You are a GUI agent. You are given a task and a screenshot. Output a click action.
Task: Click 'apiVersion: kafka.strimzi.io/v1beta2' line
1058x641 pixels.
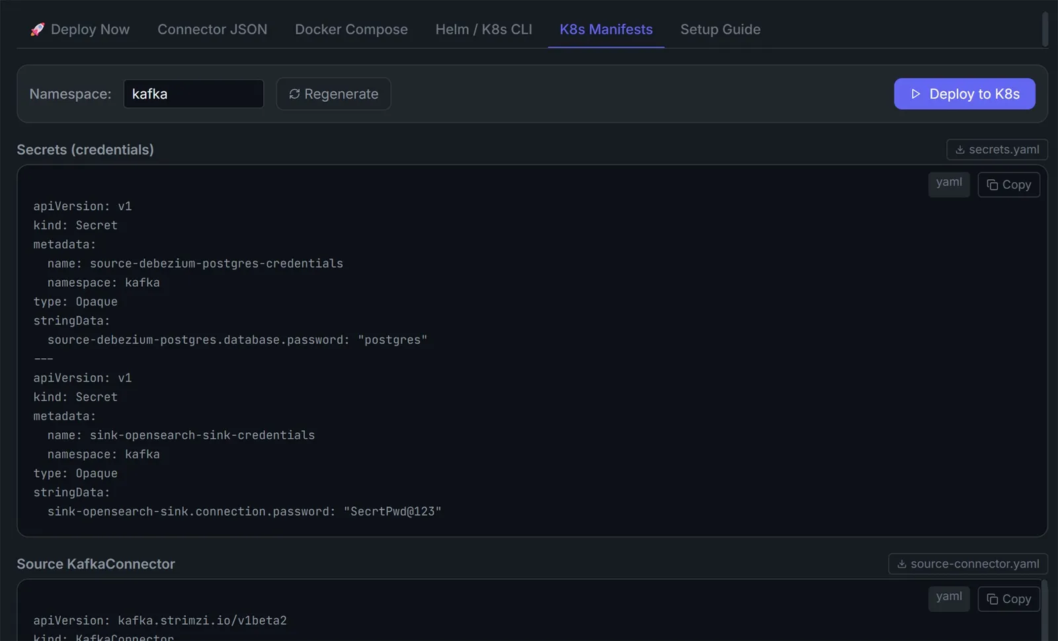160,621
